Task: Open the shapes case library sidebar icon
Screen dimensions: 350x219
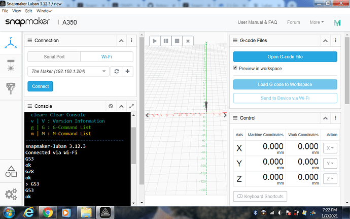Action: tap(11, 171)
